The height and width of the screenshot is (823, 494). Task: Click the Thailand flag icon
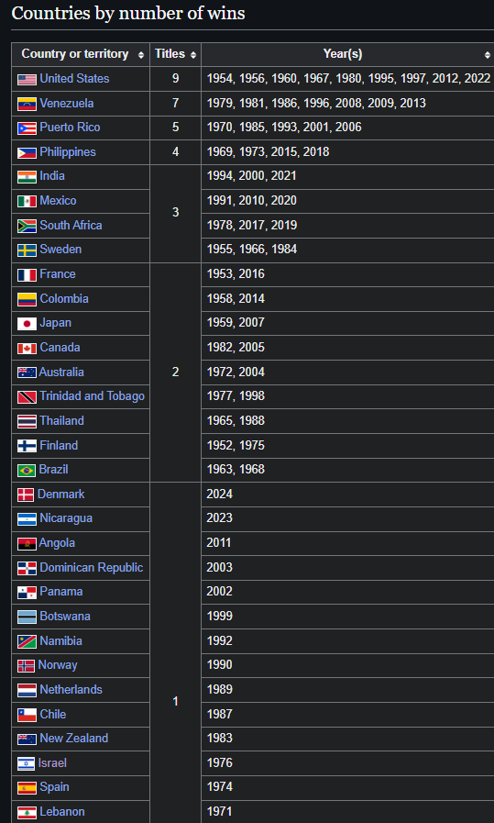pos(27,421)
